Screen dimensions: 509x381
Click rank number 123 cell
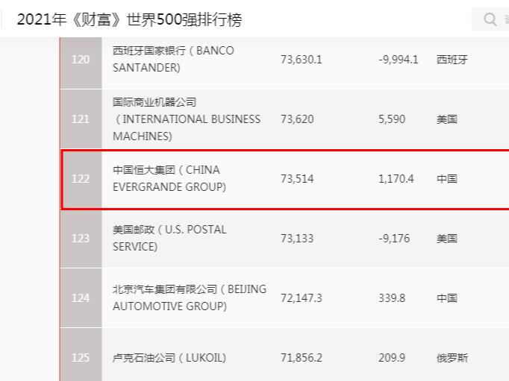point(81,239)
